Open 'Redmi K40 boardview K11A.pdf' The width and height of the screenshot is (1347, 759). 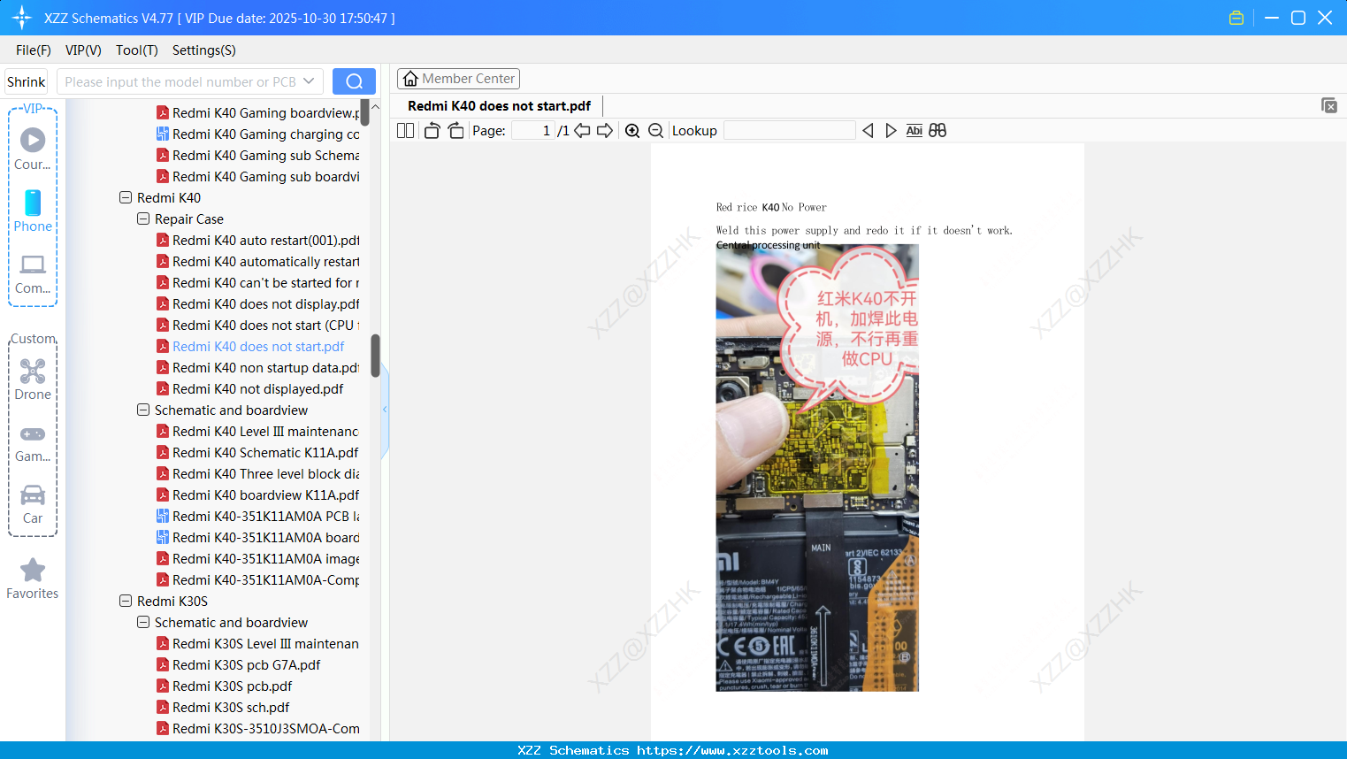258,495
